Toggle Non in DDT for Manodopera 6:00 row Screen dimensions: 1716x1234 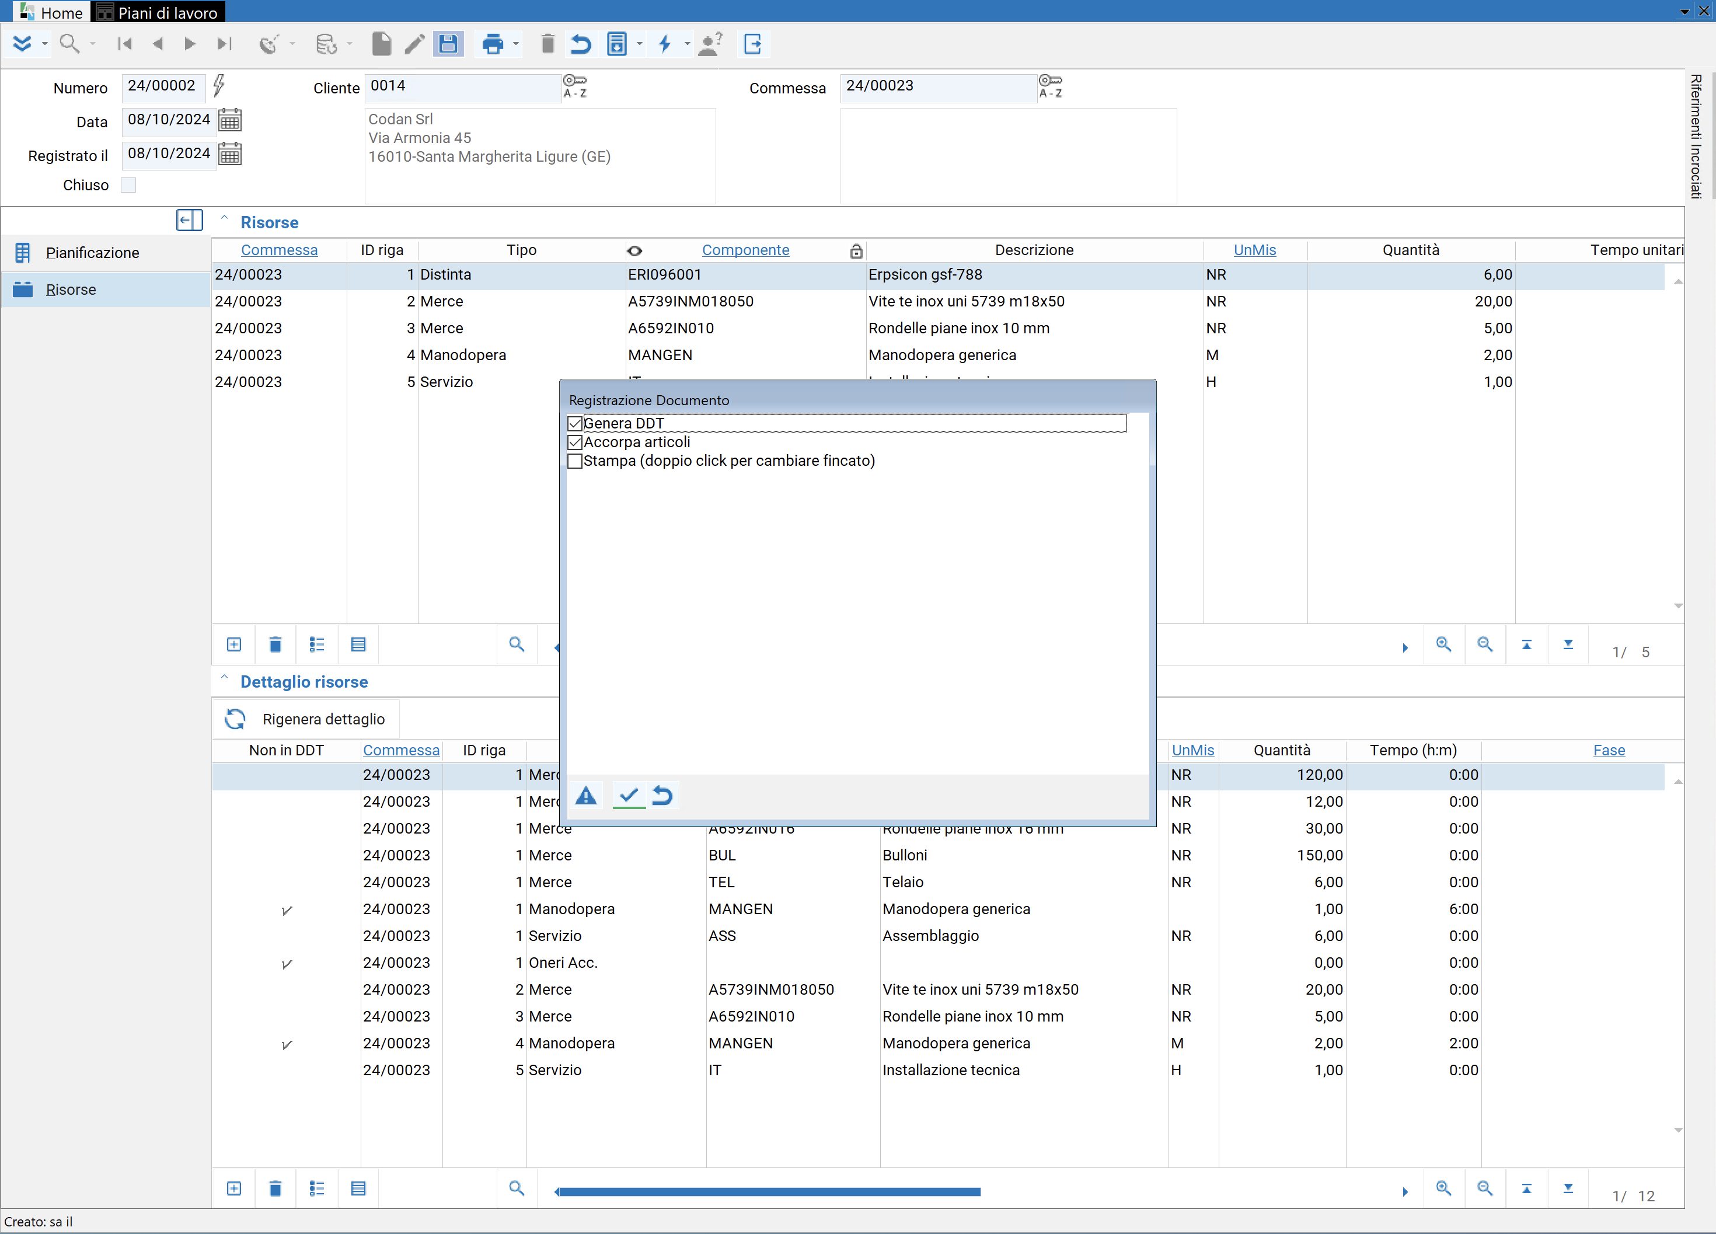click(287, 910)
